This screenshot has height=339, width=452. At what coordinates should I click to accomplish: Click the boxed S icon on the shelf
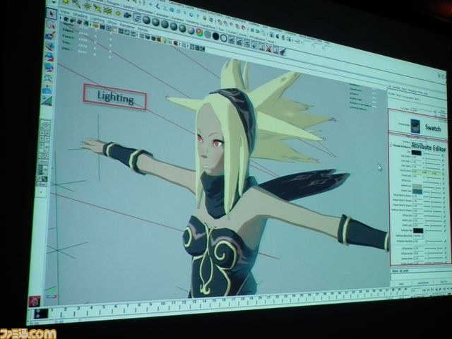(x=137, y=18)
